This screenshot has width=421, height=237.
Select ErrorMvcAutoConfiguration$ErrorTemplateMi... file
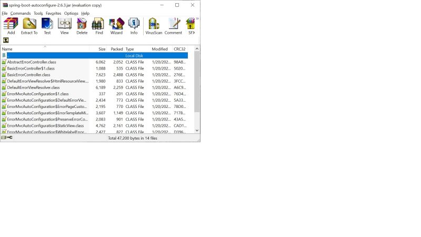click(x=95, y=113)
